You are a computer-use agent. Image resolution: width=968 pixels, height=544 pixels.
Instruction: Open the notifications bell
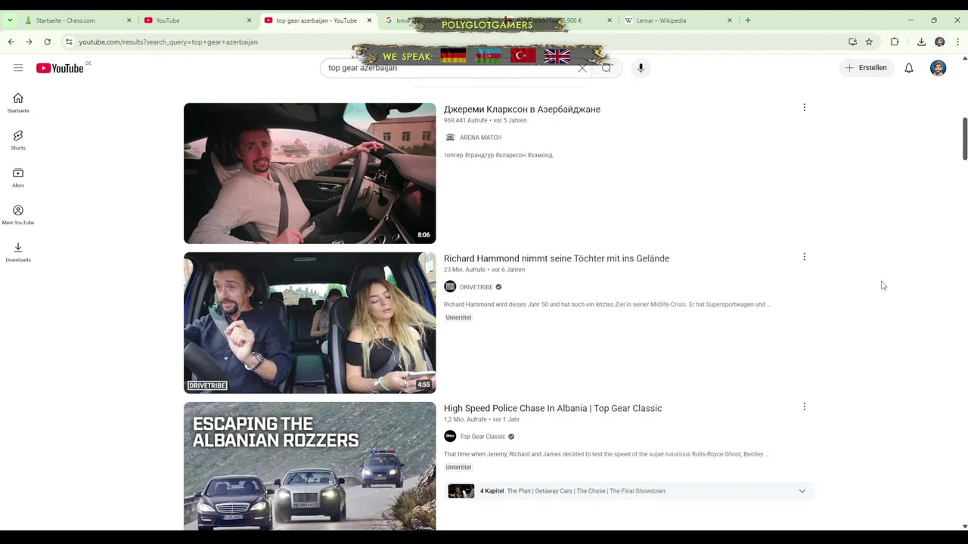pyautogui.click(x=909, y=68)
